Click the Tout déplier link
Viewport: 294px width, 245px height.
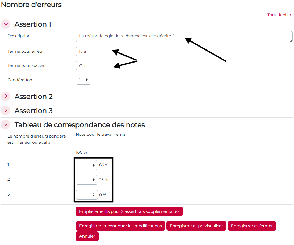point(279,15)
